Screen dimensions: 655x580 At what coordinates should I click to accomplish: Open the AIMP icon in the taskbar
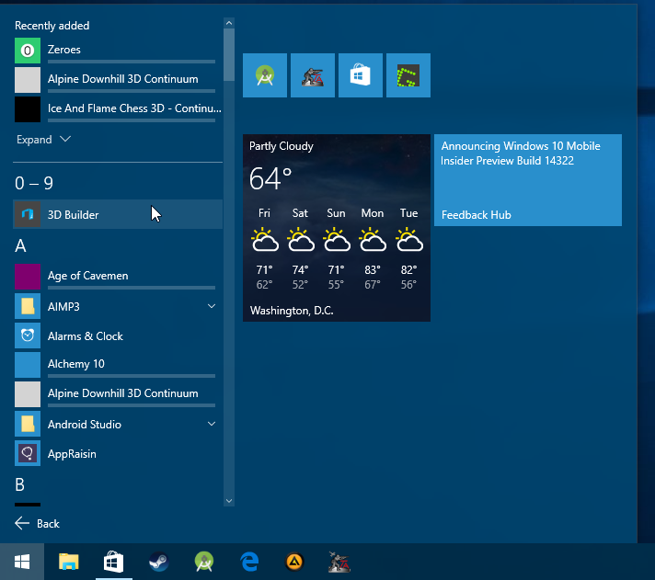tap(294, 562)
